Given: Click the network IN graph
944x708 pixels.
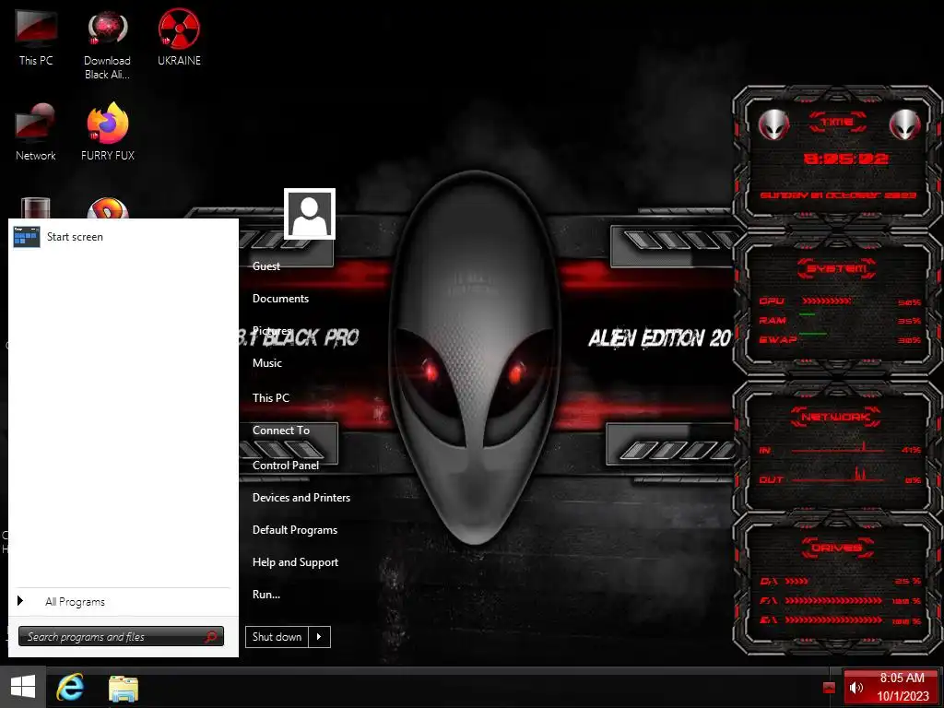Looking at the screenshot, I should [837, 447].
